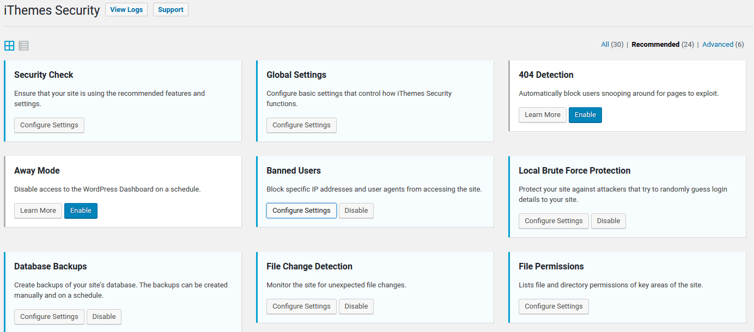The height and width of the screenshot is (332, 754).
Task: Click the Away Mode heading
Action: coord(37,170)
